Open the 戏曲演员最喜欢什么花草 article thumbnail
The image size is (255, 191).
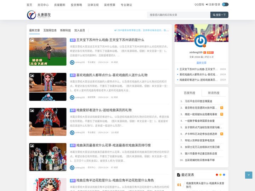[x=48, y=157]
